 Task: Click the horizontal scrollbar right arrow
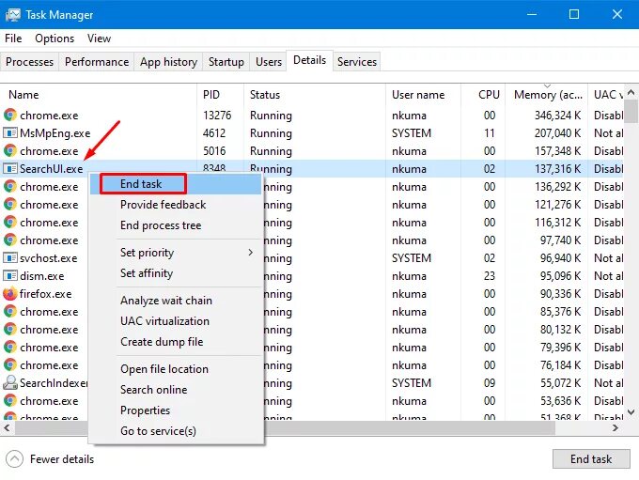pos(616,427)
